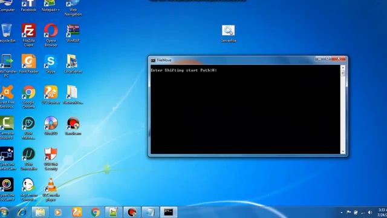Open the Action Center flag icon
387x218 pixels.
pos(349,213)
